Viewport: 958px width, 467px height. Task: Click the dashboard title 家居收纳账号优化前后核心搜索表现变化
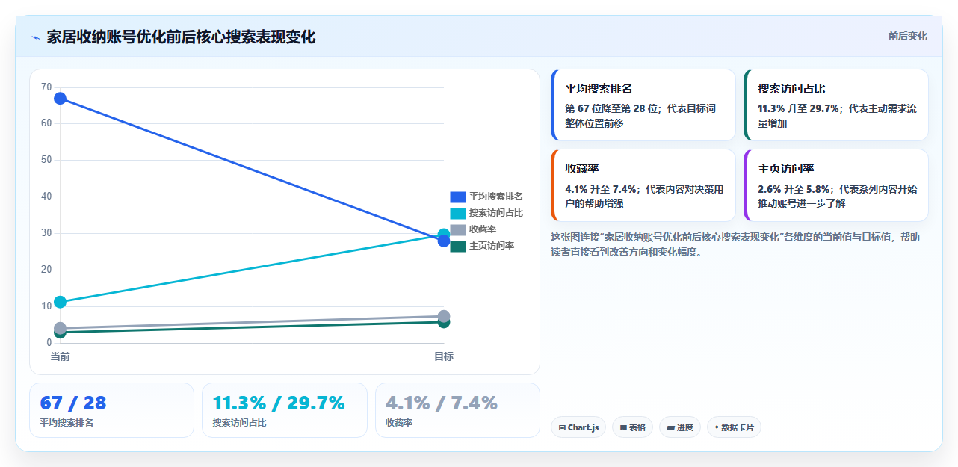tap(181, 37)
